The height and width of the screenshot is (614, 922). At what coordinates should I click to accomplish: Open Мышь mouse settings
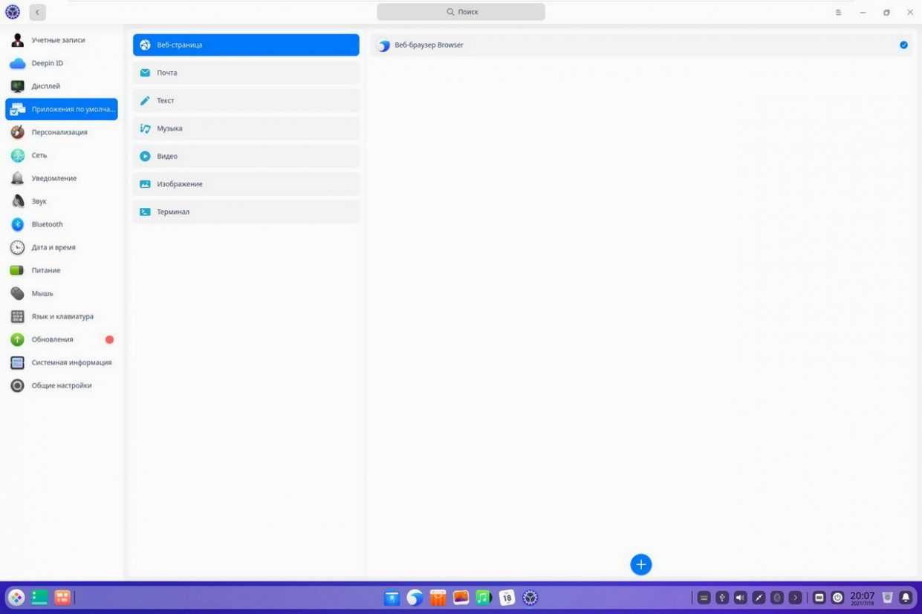point(62,293)
